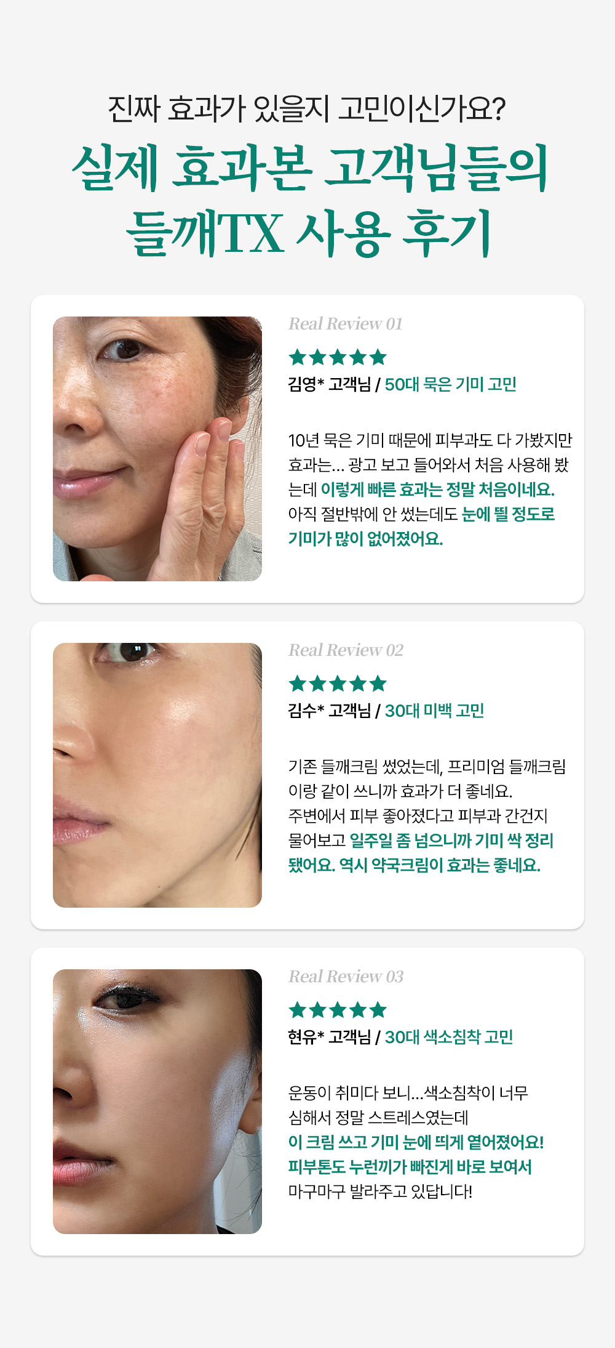615x1348 pixels.
Task: Click the last star in Review 01 rating
Action: tap(378, 357)
